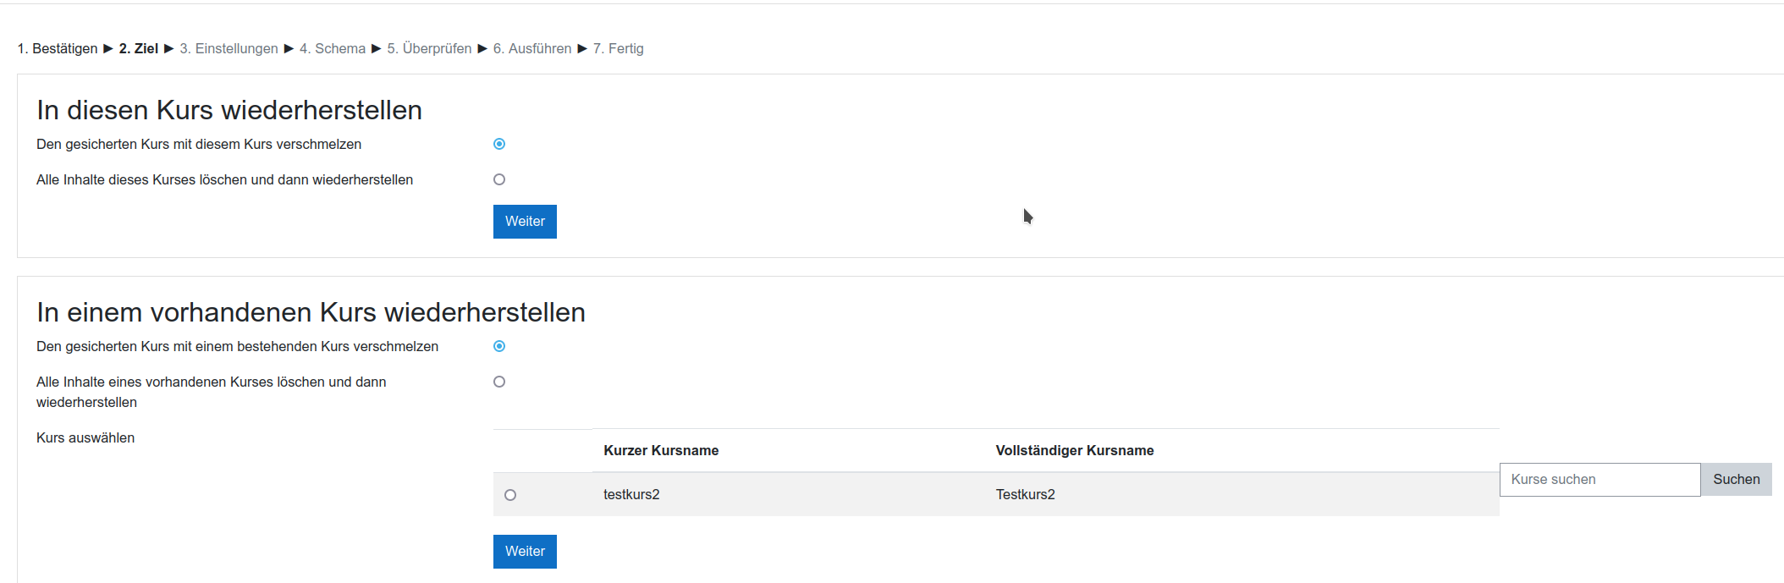Select 'mit diesem Kurs verschmelzen' radio button
The image size is (1784, 583).
click(x=499, y=145)
